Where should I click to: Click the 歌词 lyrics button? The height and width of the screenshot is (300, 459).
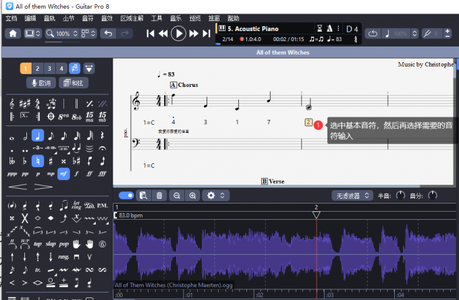[40, 83]
